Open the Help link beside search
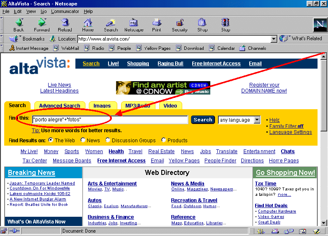 pos(274,120)
